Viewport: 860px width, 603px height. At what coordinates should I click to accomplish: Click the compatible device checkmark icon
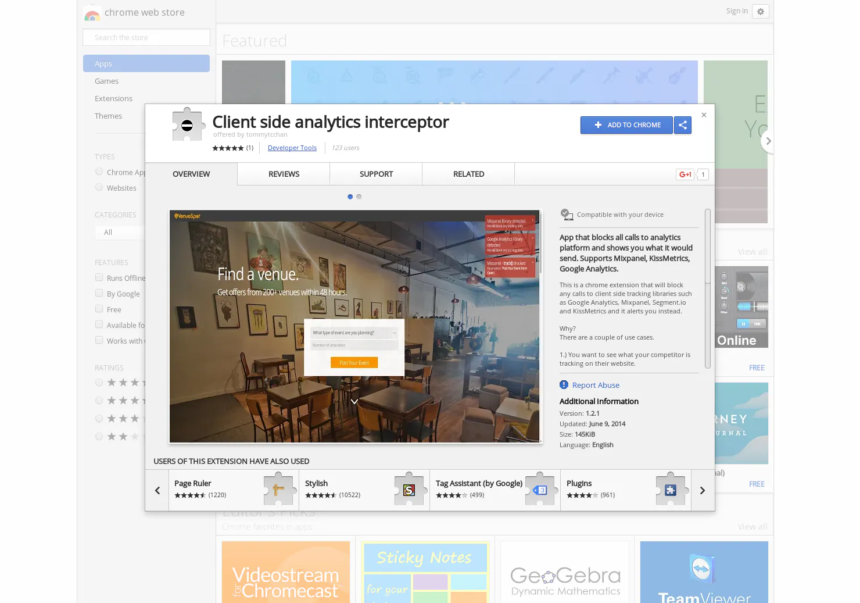coord(567,215)
